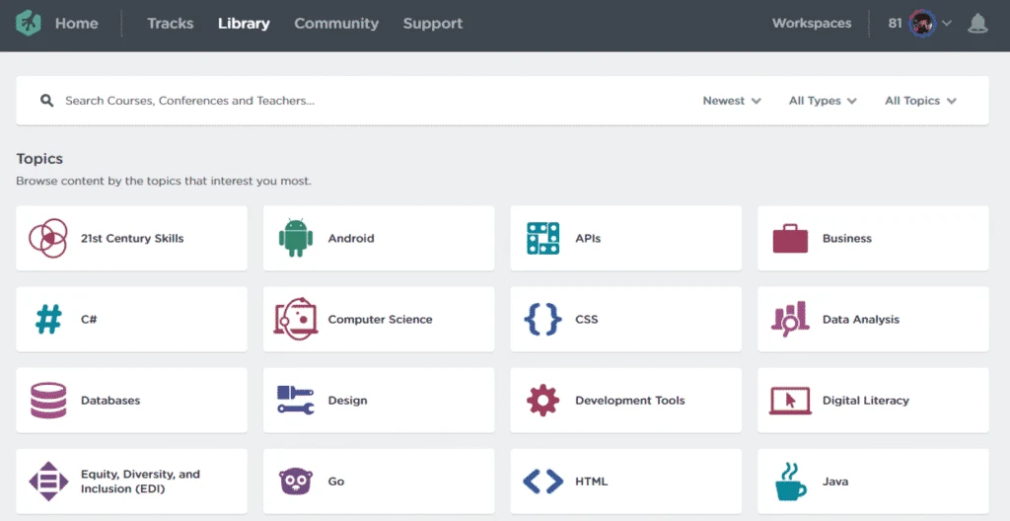The height and width of the screenshot is (521, 1010).
Task: Open the All Topics filter dropdown
Action: (920, 101)
